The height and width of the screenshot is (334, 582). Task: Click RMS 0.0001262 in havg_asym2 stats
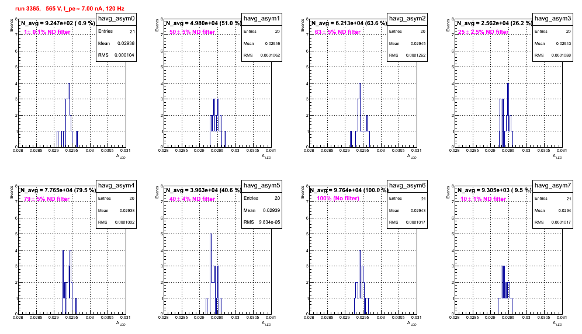click(407, 55)
